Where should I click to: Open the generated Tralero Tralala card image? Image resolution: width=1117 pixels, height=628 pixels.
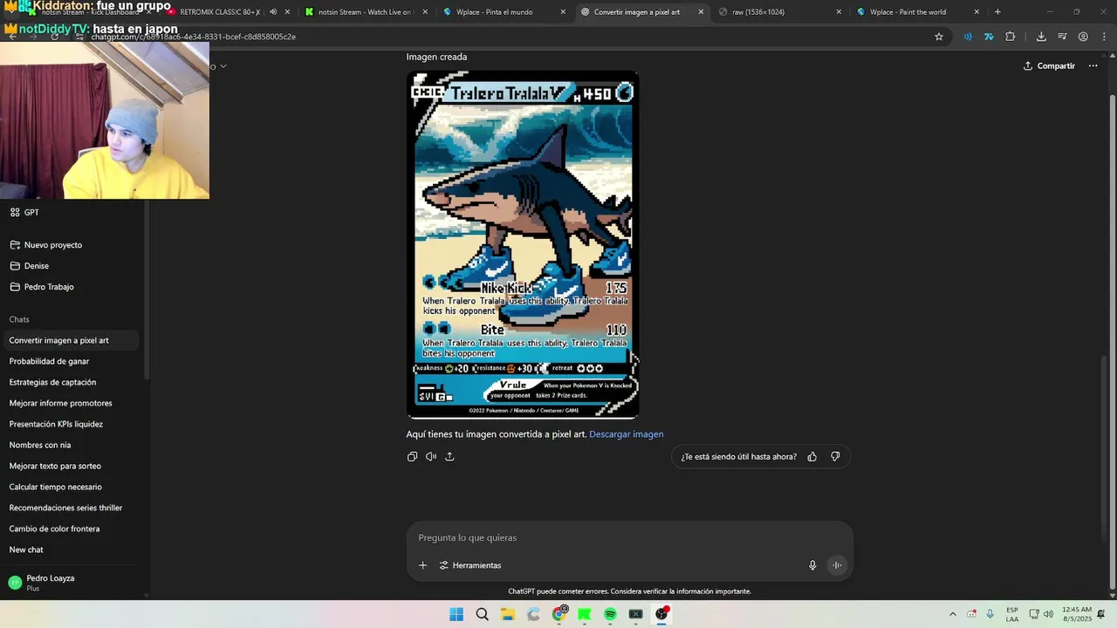523,244
